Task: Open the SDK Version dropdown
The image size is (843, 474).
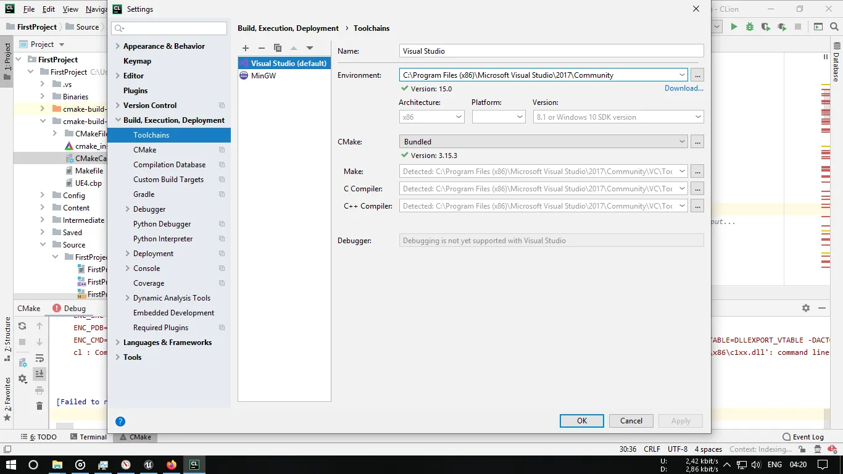Action: click(x=618, y=117)
